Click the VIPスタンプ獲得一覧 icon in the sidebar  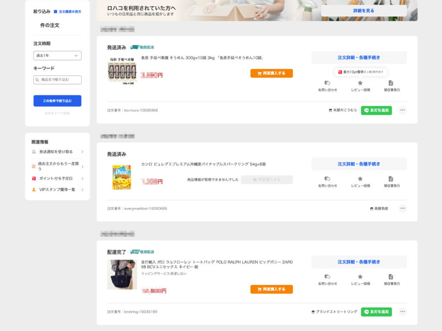[33, 188]
